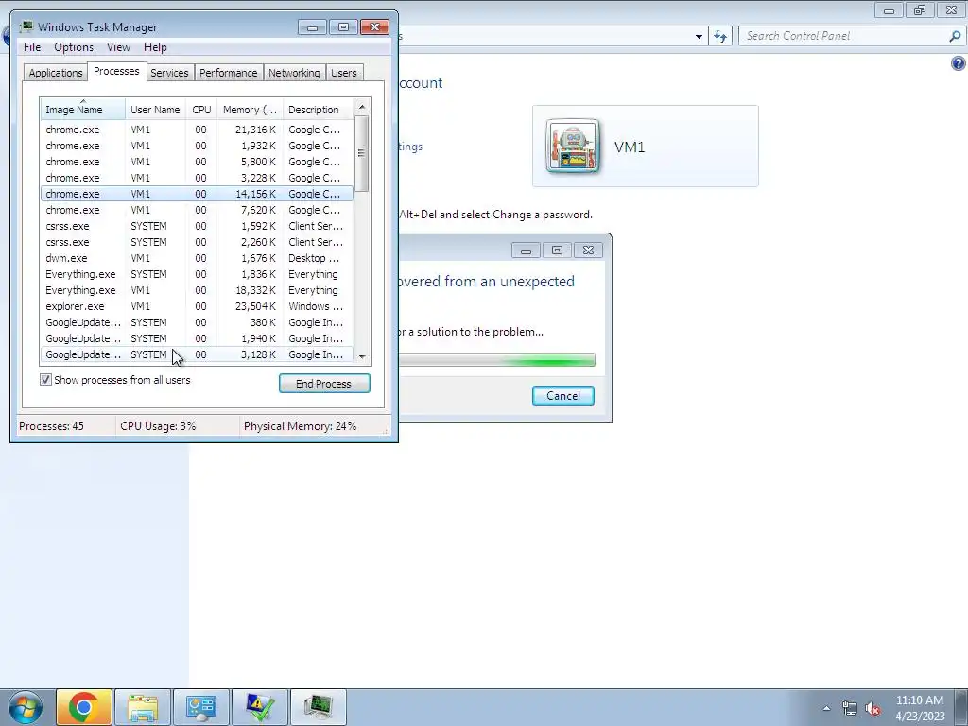Sort by Description column header
Viewport: 968px width, 726px height.
(318, 110)
